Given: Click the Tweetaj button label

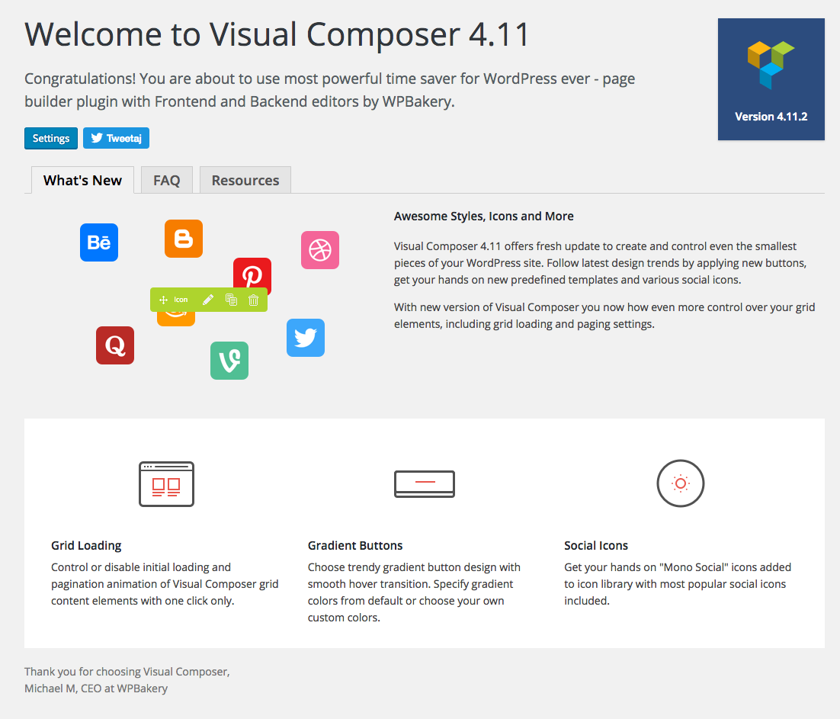Looking at the screenshot, I should click(x=123, y=138).
